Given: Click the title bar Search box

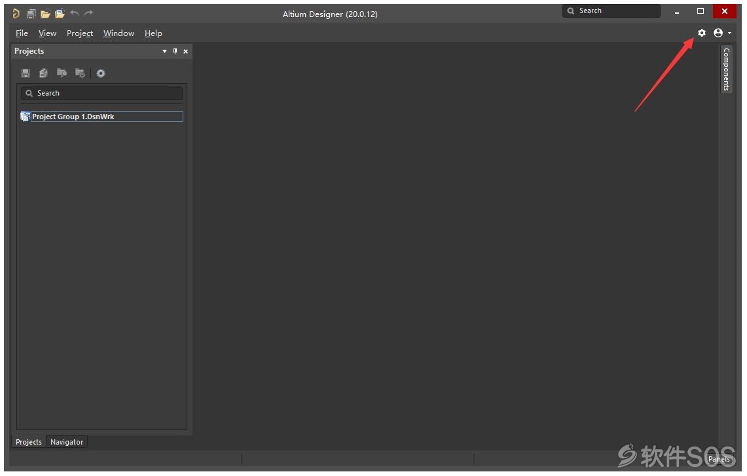Looking at the screenshot, I should 611,11.
